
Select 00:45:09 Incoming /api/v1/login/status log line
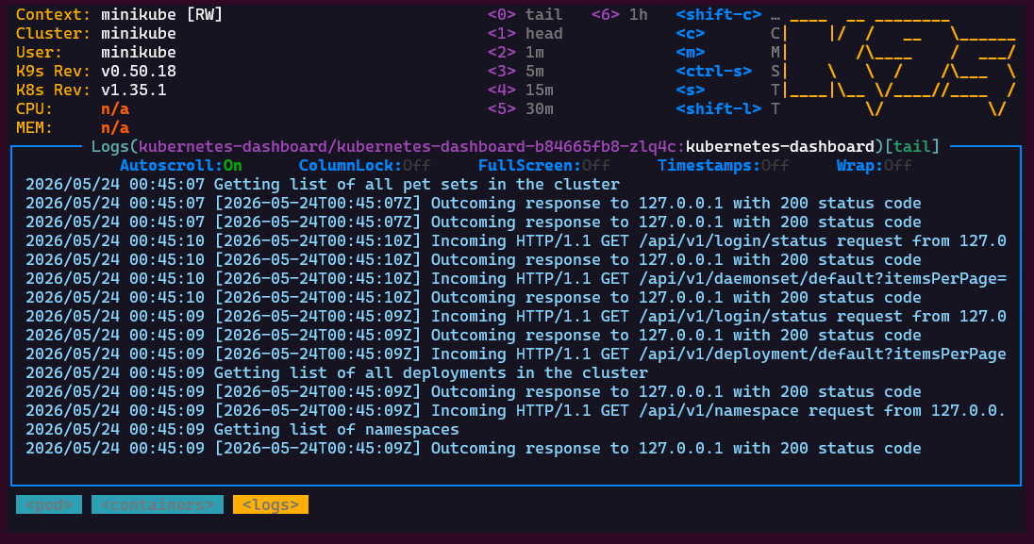516,316
